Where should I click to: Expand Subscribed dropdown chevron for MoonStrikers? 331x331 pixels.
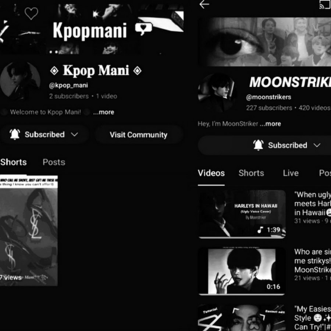click(317, 145)
